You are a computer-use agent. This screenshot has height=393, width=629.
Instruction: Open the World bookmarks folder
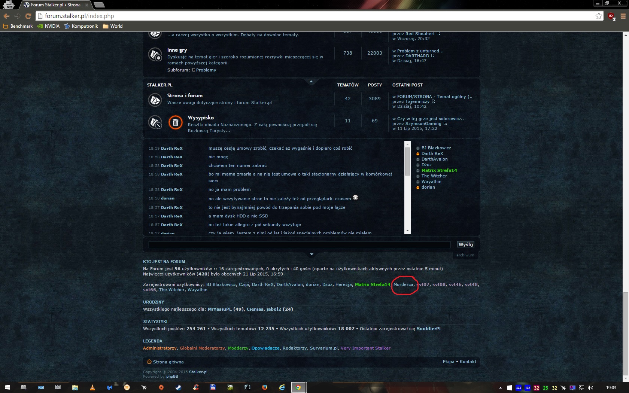[113, 26]
